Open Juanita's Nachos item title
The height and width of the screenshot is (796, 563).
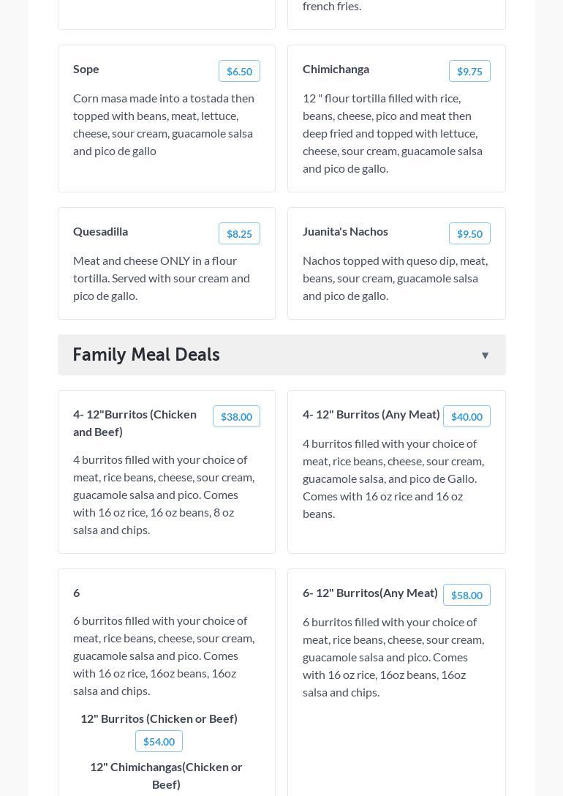click(x=345, y=231)
